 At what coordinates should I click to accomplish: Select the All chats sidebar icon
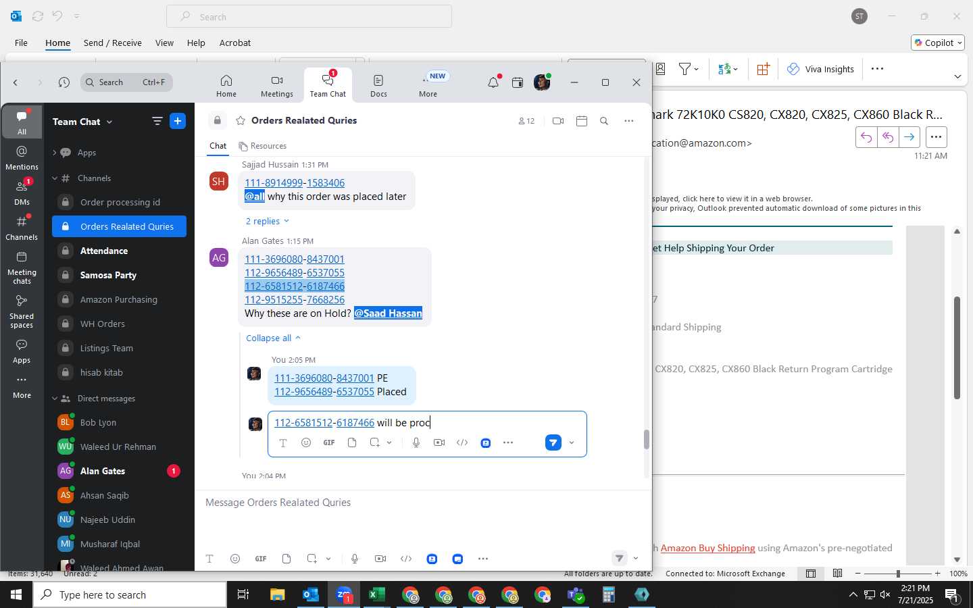pos(22,122)
